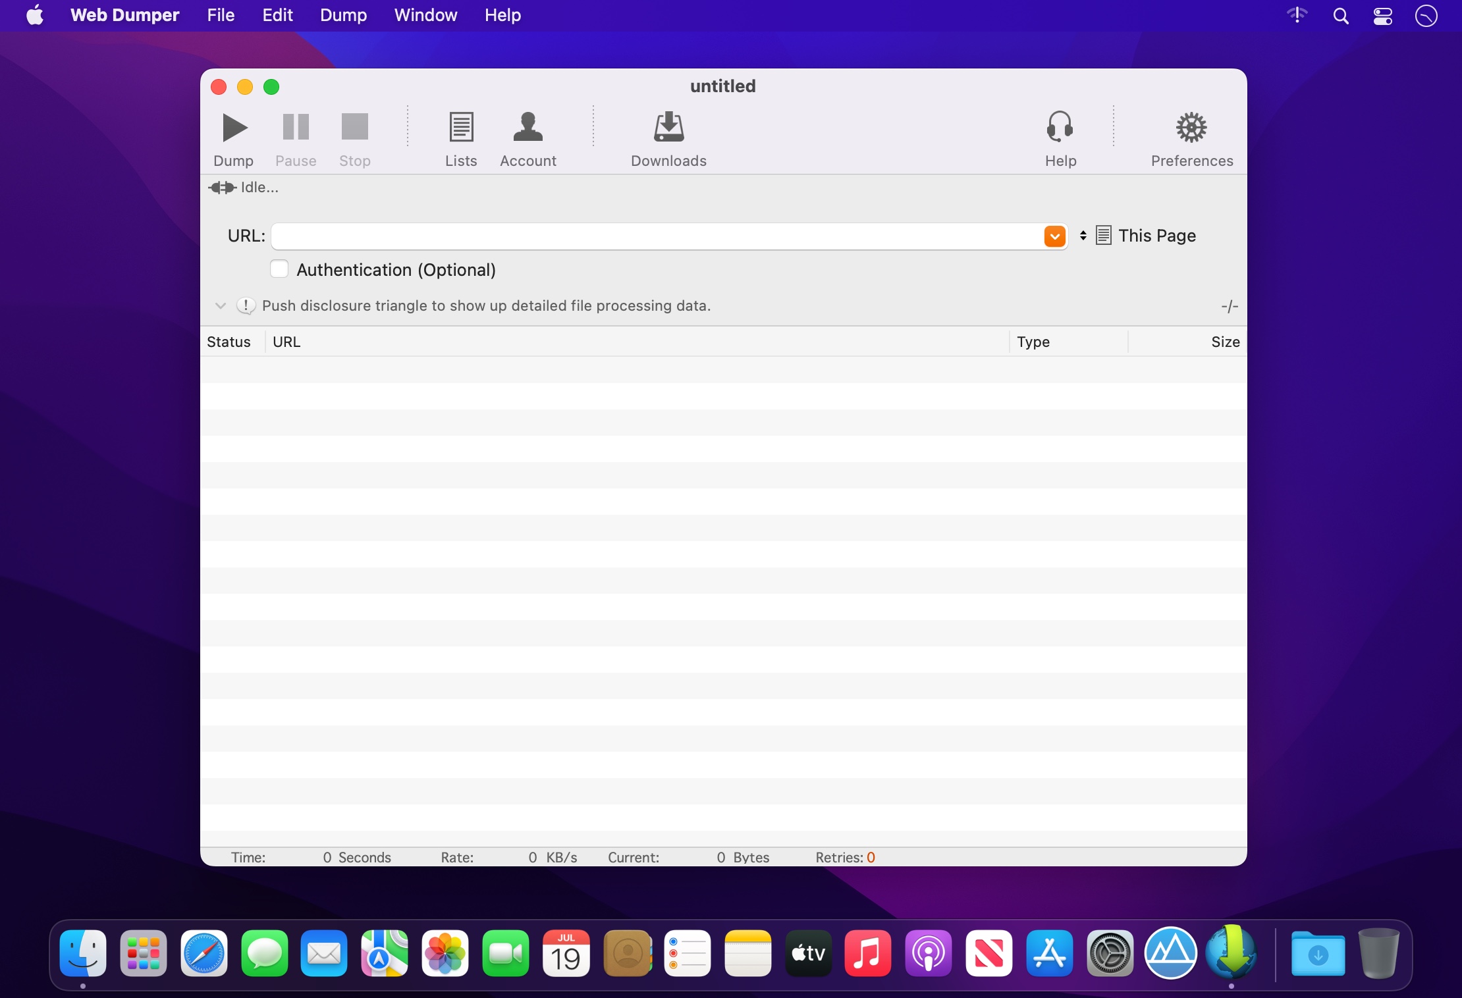Screen dimensions: 1462x998
Task: Open the Lists toolbar icon
Action: 460,128
